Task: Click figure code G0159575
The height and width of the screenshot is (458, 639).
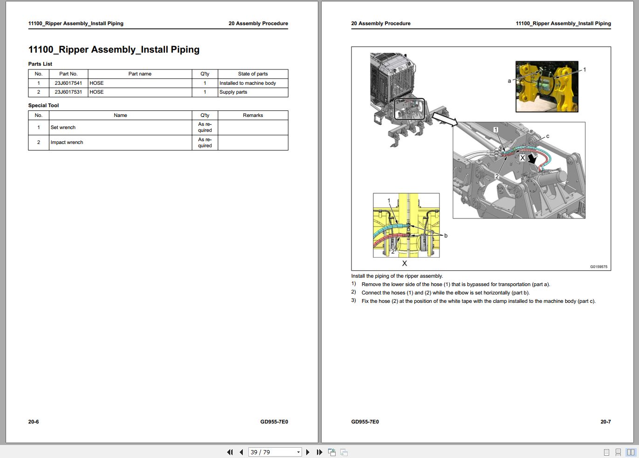Action: point(598,267)
